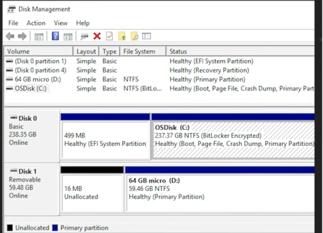This screenshot has width=323, height=233.
Task: Sort by the Type column header
Action: [109, 51]
